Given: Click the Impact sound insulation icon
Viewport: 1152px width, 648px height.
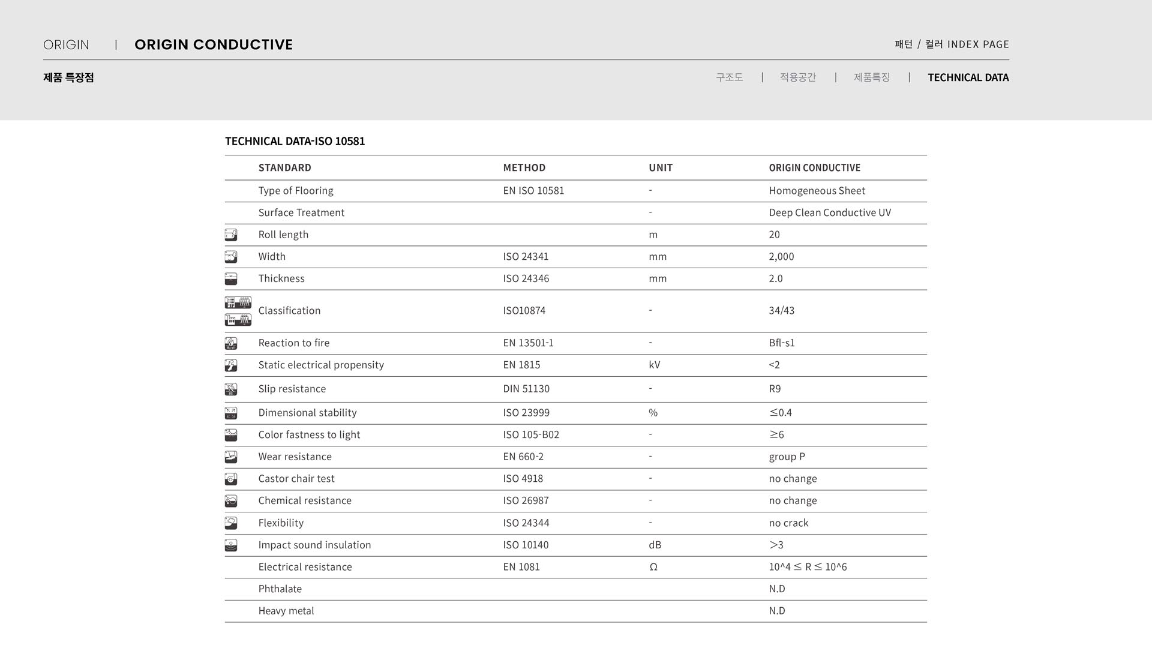Looking at the screenshot, I should coord(231,545).
